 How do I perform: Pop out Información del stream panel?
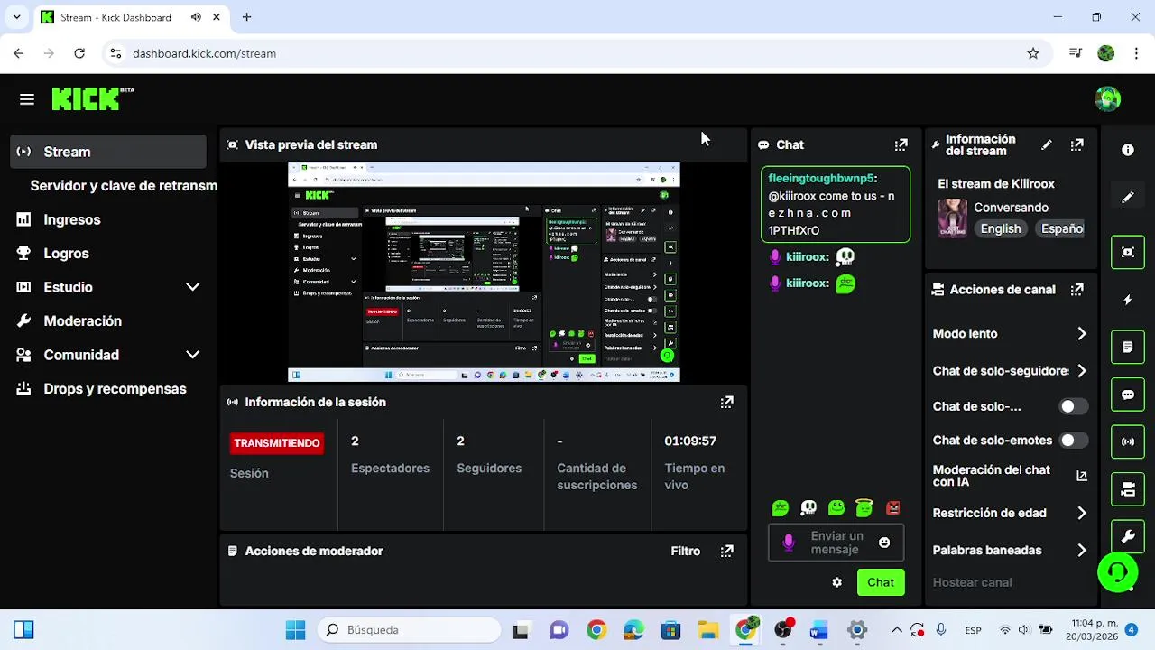(x=1076, y=144)
